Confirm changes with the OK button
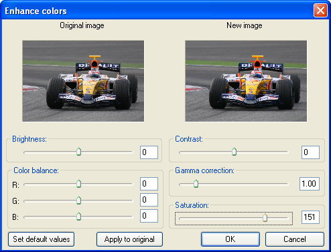This screenshot has width=331, height=252. point(230,239)
